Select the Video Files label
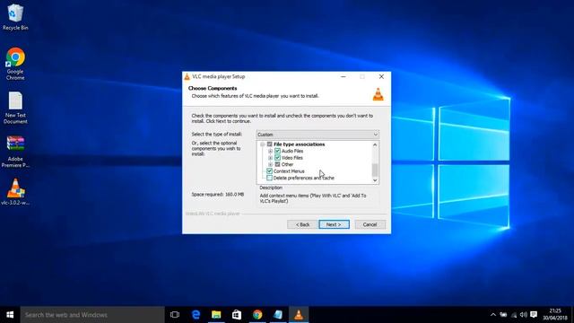Image resolution: width=574 pixels, height=323 pixels. coord(292,158)
